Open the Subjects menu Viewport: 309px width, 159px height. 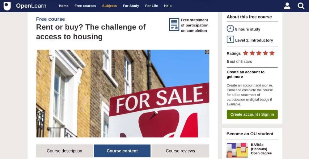click(109, 6)
